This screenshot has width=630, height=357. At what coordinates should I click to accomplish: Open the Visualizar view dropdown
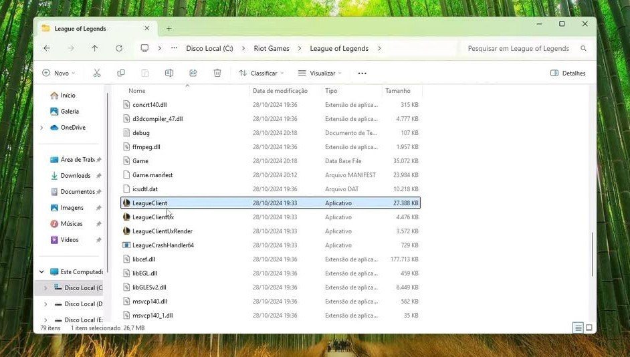320,73
